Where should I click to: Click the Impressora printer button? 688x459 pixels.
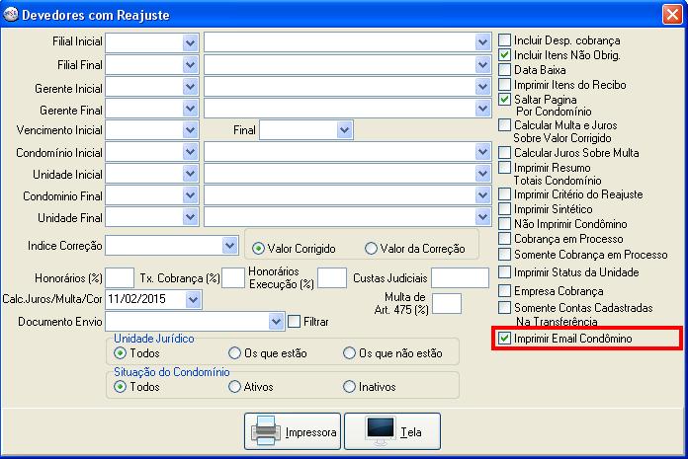(x=293, y=431)
